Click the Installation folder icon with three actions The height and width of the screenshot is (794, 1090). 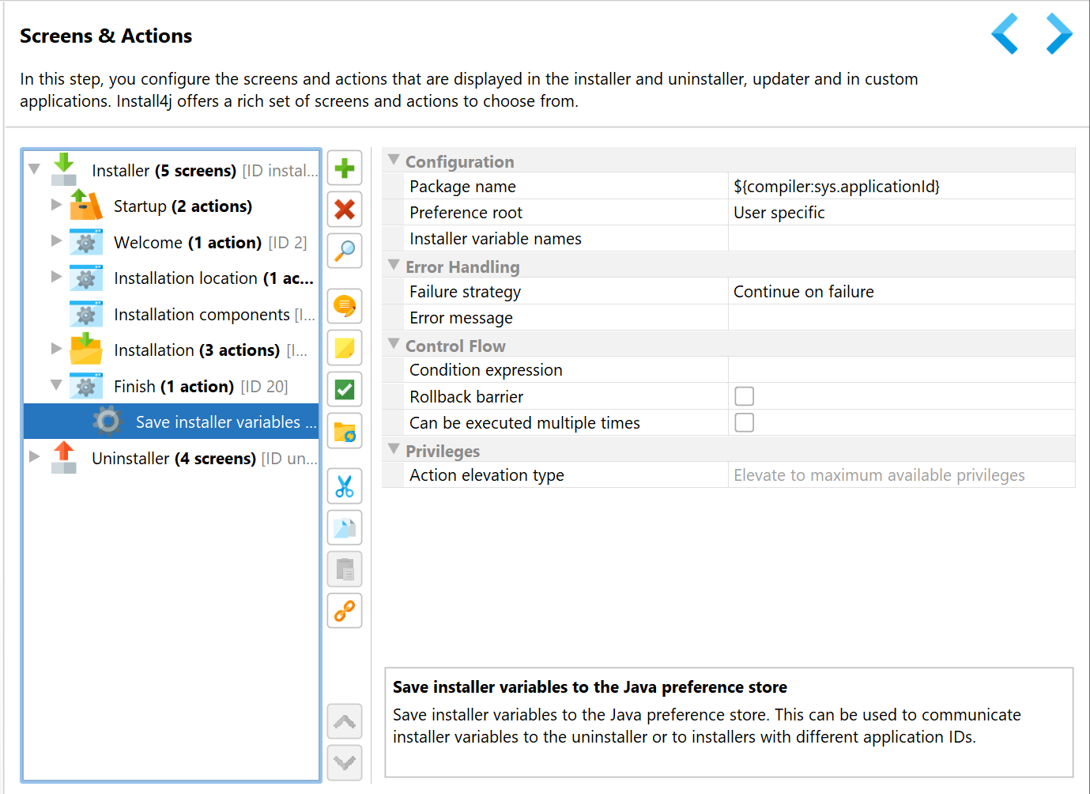pos(85,350)
